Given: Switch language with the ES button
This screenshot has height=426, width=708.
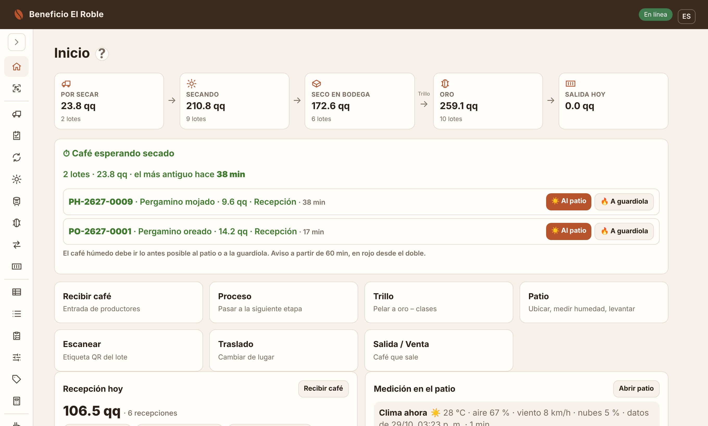Looking at the screenshot, I should tap(686, 16).
